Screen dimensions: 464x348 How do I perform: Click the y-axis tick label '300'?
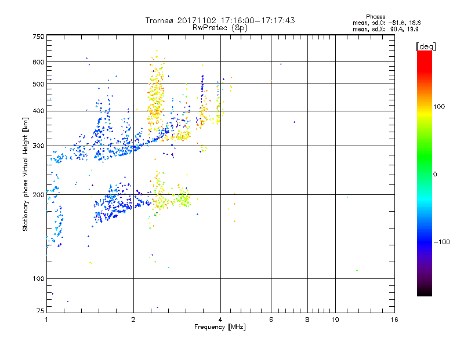[x=38, y=146]
